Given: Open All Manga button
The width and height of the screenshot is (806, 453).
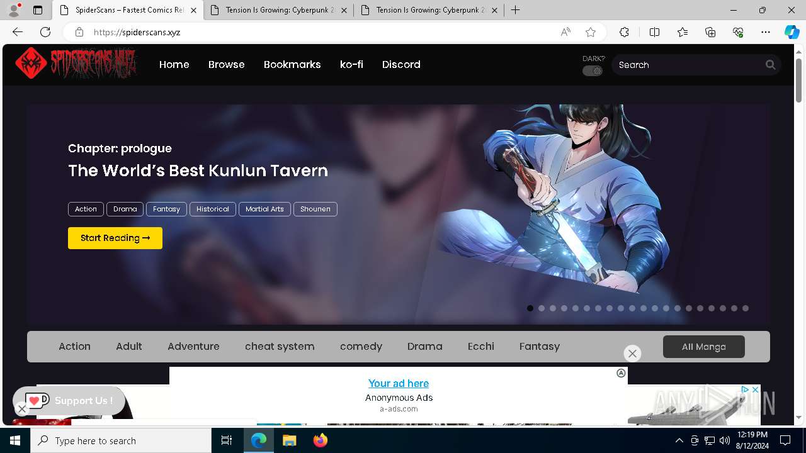Looking at the screenshot, I should (704, 347).
